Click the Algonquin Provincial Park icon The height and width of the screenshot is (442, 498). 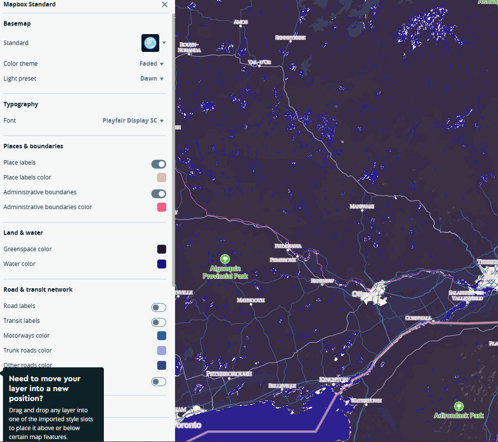(x=225, y=259)
